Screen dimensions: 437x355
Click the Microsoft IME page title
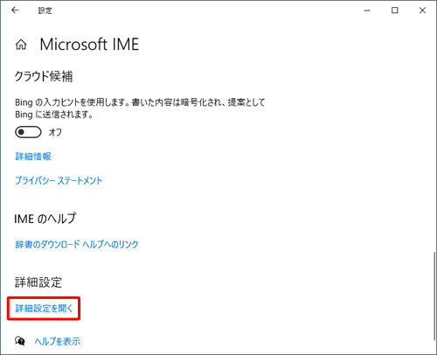tap(89, 45)
